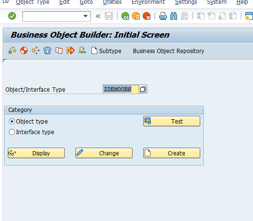This screenshot has height=221, width=253.
Task: Click the Save diskette icon
Action: [x=109, y=16]
